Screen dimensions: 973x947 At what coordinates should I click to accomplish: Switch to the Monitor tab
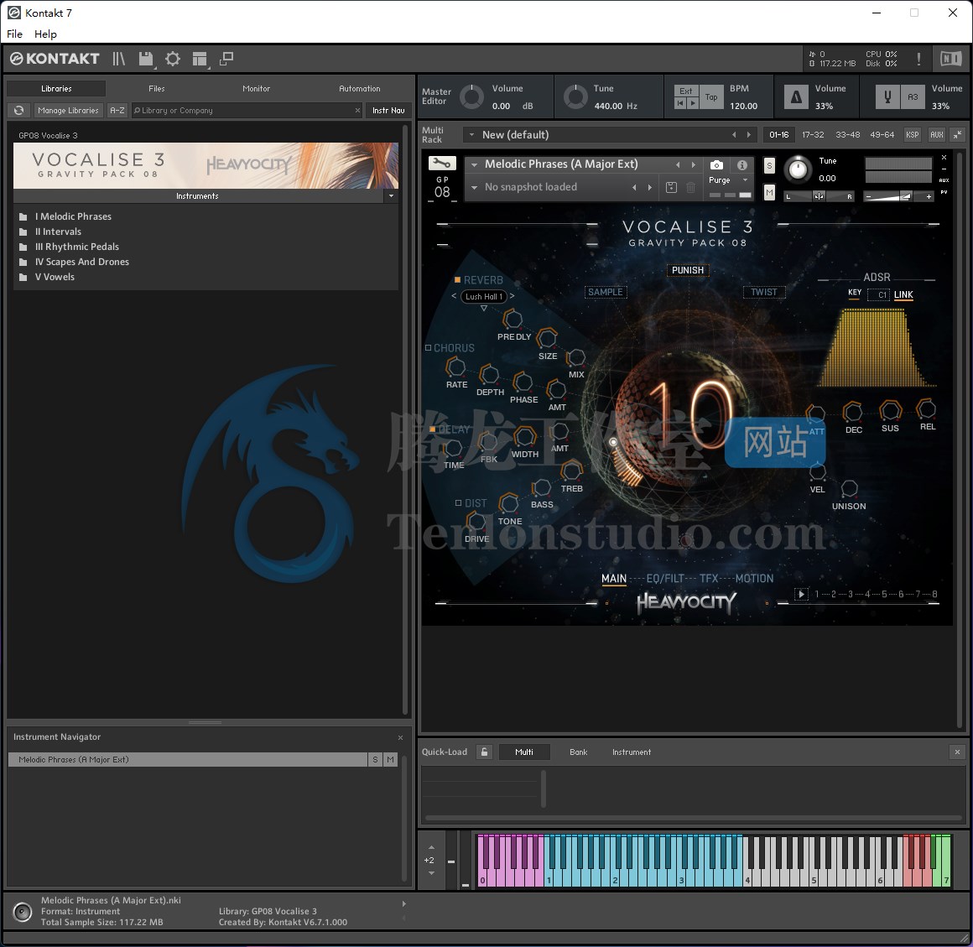click(x=257, y=89)
